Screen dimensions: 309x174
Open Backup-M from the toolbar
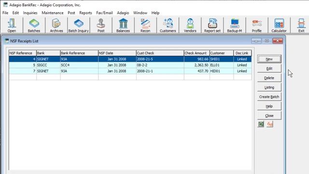[x=235, y=25]
